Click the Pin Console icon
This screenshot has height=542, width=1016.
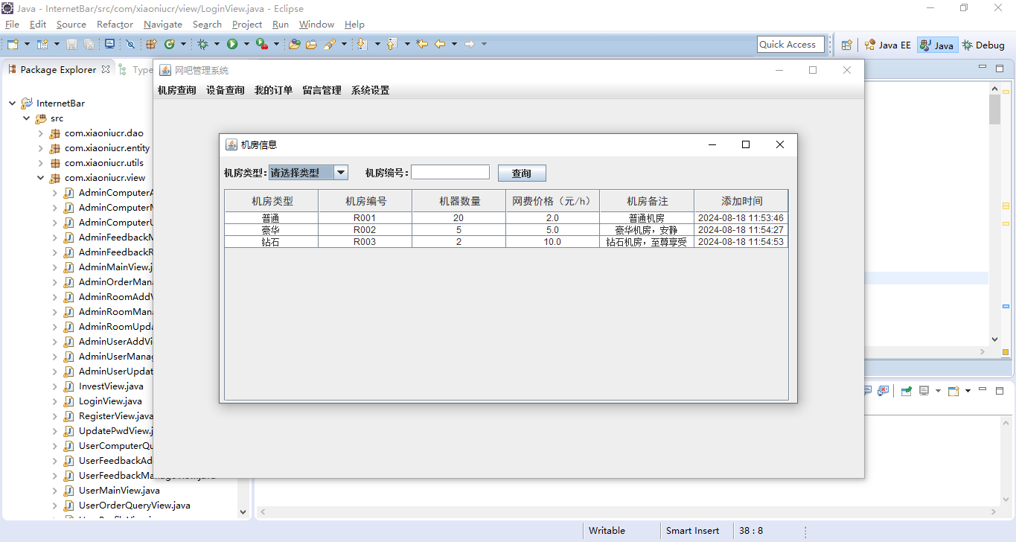pyautogui.click(x=906, y=391)
